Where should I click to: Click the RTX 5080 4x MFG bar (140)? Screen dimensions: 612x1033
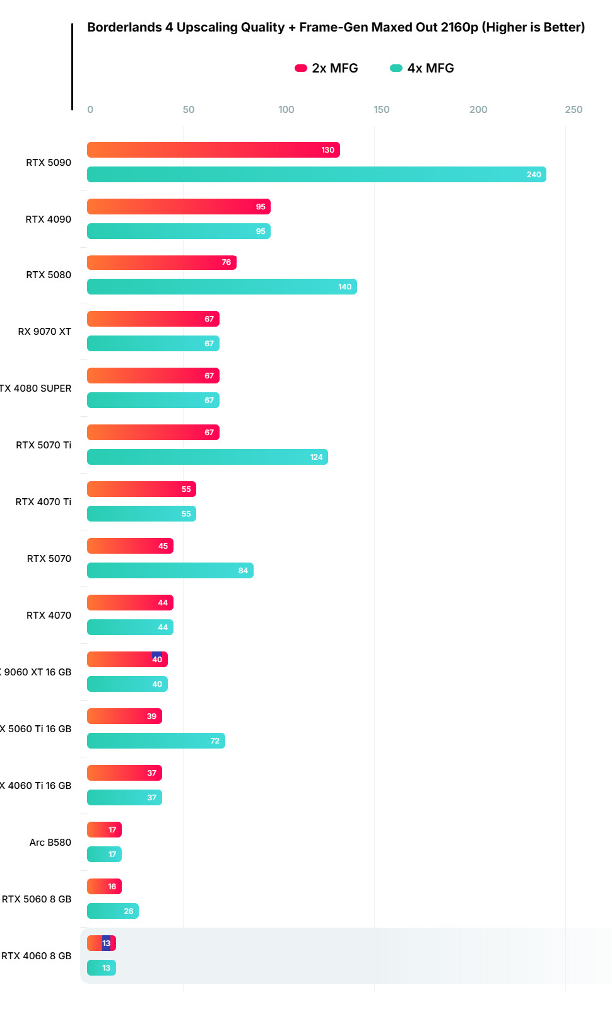(x=221, y=287)
